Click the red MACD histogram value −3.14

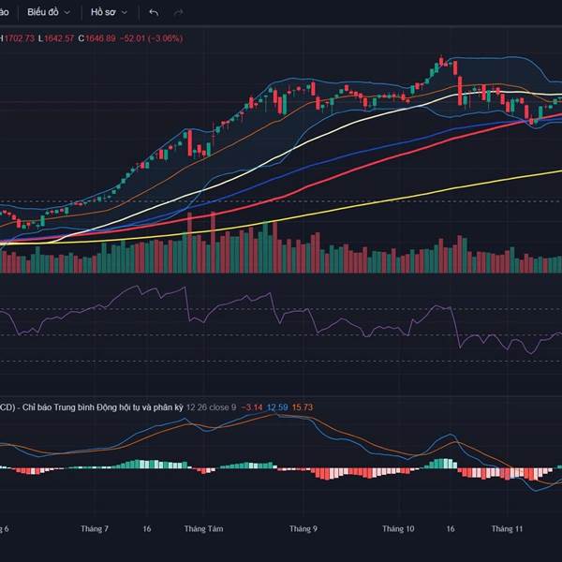click(x=252, y=407)
